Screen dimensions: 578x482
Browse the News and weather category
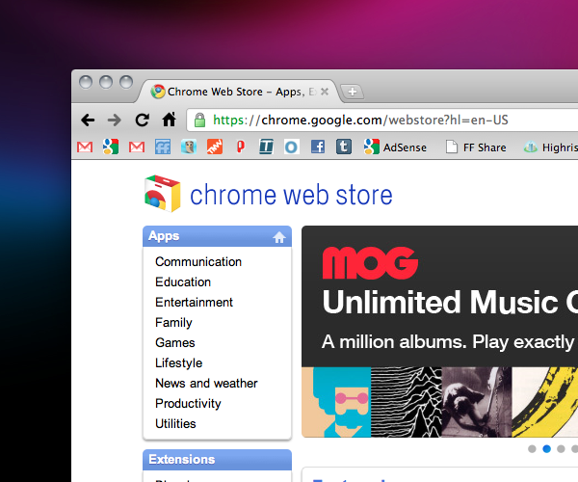click(x=206, y=384)
